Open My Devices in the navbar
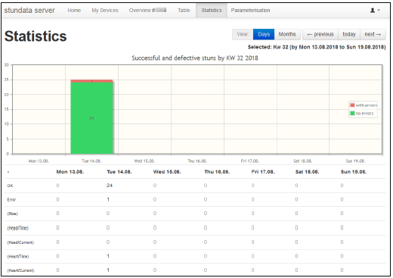The image size is (393, 278). coord(105,11)
